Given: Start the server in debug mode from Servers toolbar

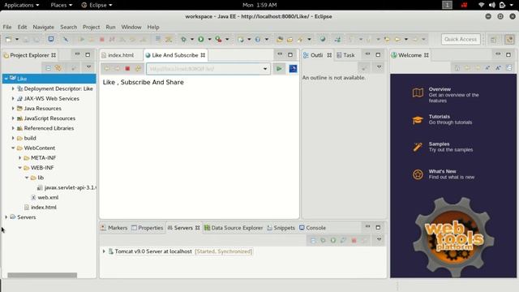Looking at the screenshot, I should click(x=323, y=240).
